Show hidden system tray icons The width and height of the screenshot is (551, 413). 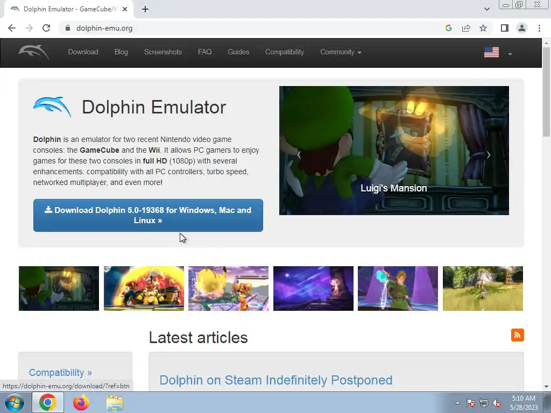[x=457, y=403]
